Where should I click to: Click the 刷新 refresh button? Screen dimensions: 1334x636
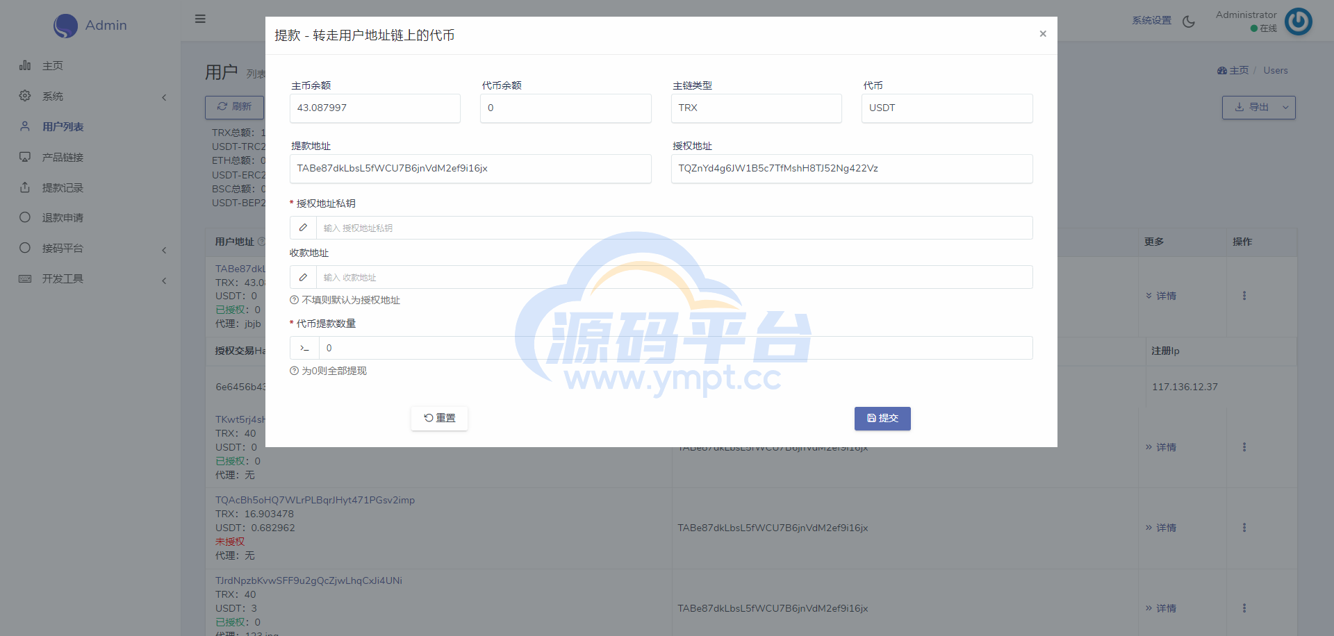234,107
